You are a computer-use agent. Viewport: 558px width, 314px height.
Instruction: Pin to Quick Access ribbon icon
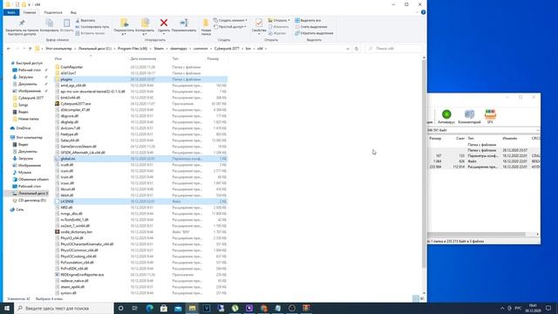pos(22,27)
